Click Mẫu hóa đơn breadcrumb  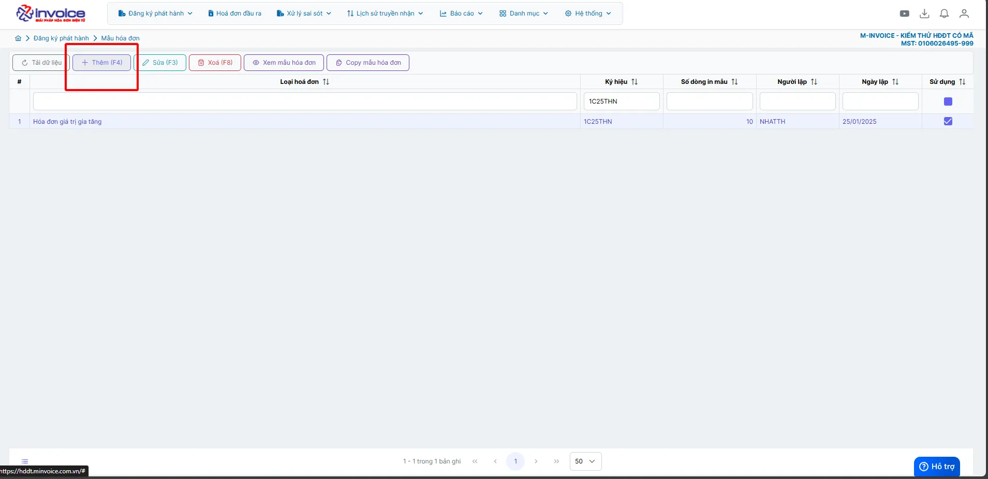pyautogui.click(x=120, y=38)
